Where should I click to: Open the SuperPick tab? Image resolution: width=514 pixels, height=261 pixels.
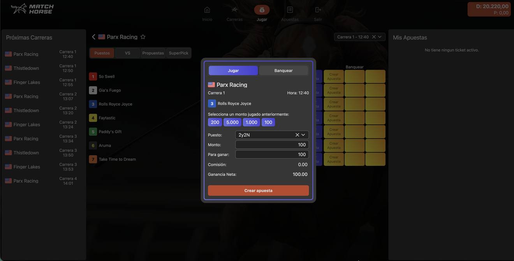pyautogui.click(x=179, y=53)
